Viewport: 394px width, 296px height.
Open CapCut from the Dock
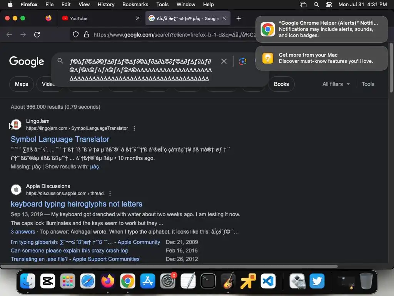[48, 281]
